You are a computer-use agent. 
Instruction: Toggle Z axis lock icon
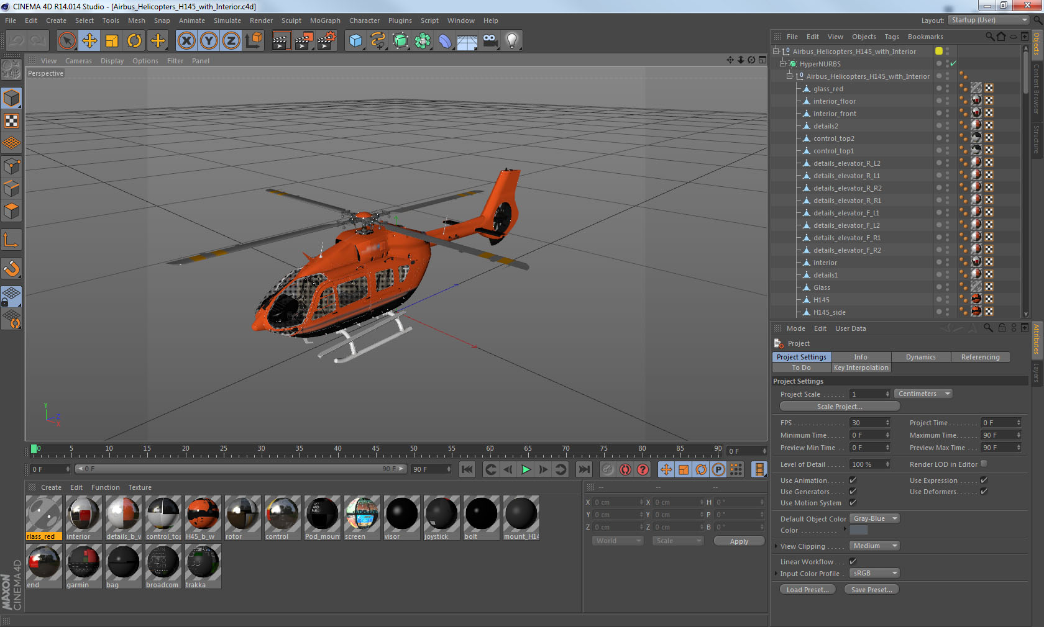231,41
